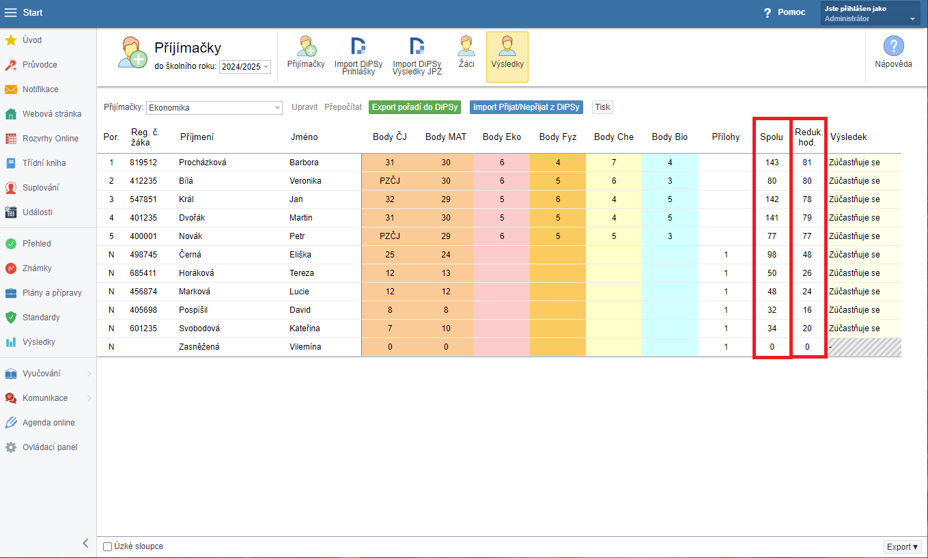Click the Události calendar icon
Viewport: 928px width, 558px height.
(x=10, y=212)
